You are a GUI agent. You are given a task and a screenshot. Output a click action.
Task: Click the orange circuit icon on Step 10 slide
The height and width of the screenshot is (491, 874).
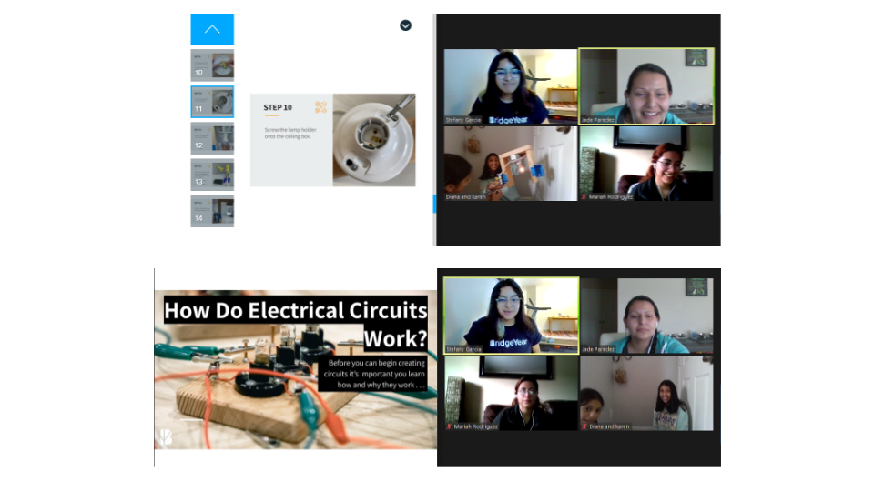point(320,106)
